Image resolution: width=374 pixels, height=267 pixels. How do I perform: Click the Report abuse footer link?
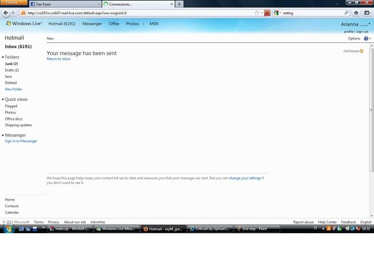click(303, 222)
